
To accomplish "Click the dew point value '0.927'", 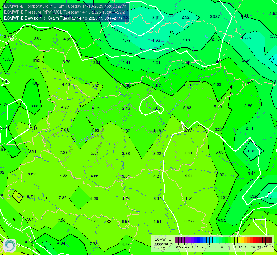I will 215,16.
